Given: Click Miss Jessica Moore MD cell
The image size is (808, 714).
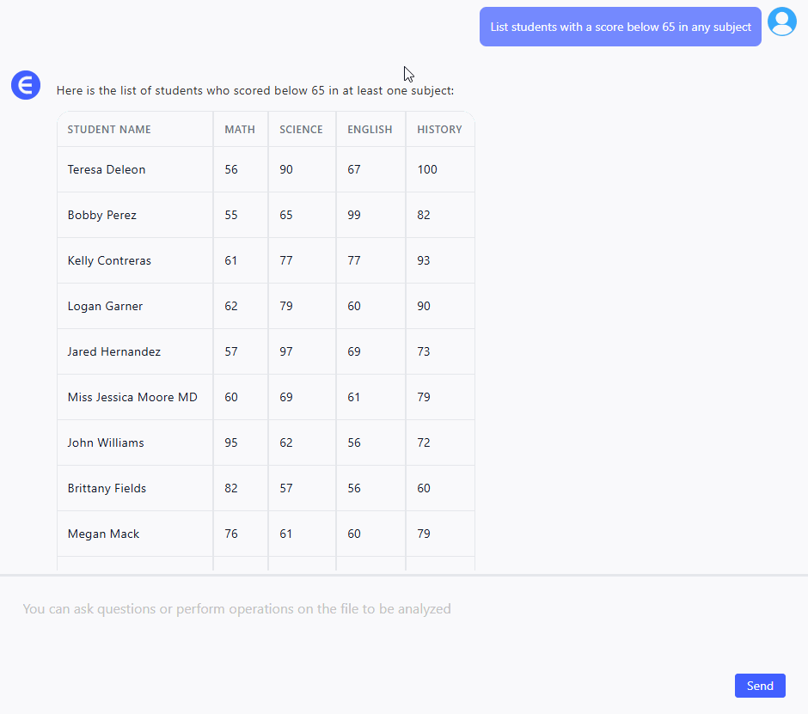Looking at the screenshot, I should point(132,398).
